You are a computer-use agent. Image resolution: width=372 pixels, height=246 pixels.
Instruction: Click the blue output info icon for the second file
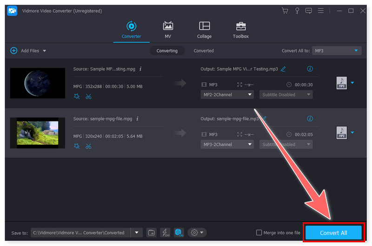pos(310,119)
